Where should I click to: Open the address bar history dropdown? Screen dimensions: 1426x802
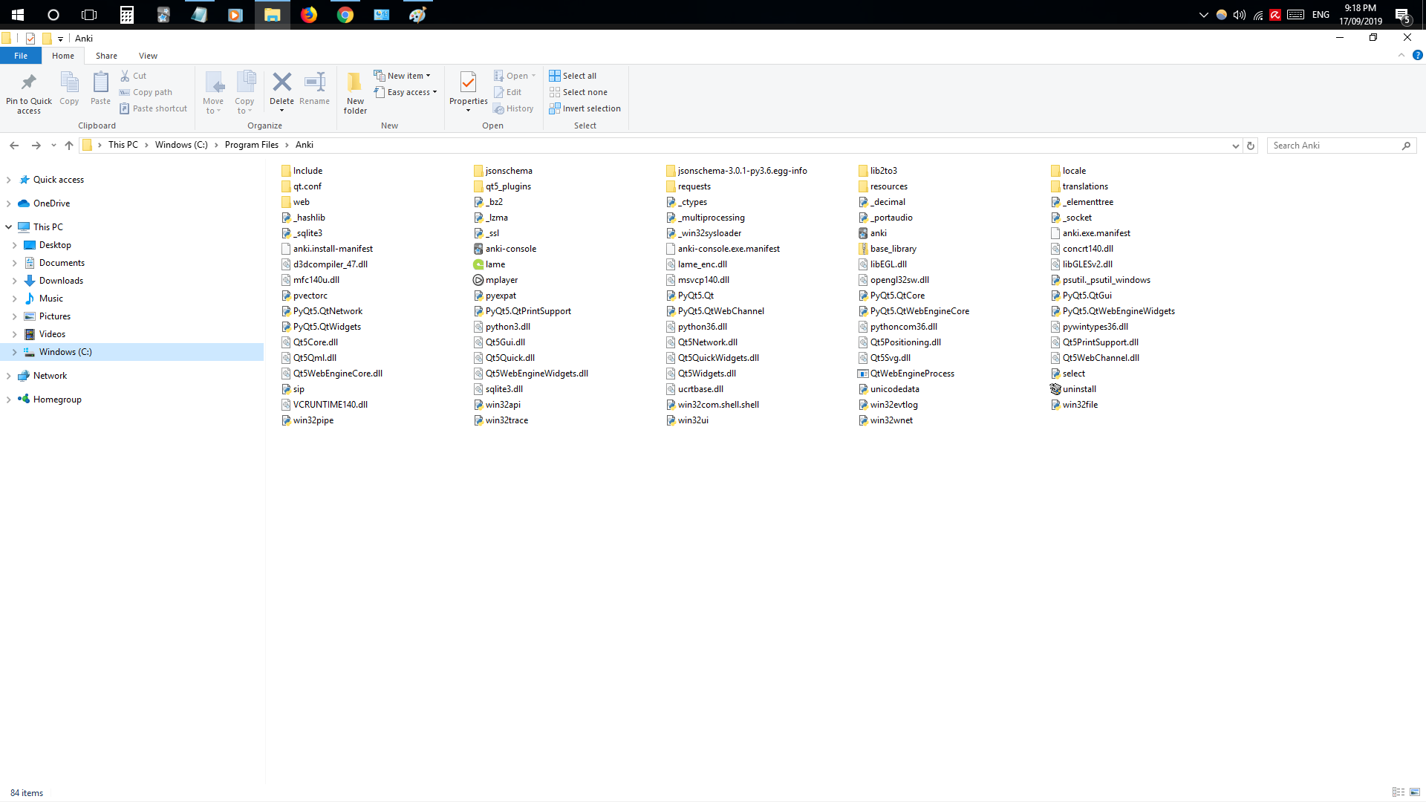[x=1235, y=146]
